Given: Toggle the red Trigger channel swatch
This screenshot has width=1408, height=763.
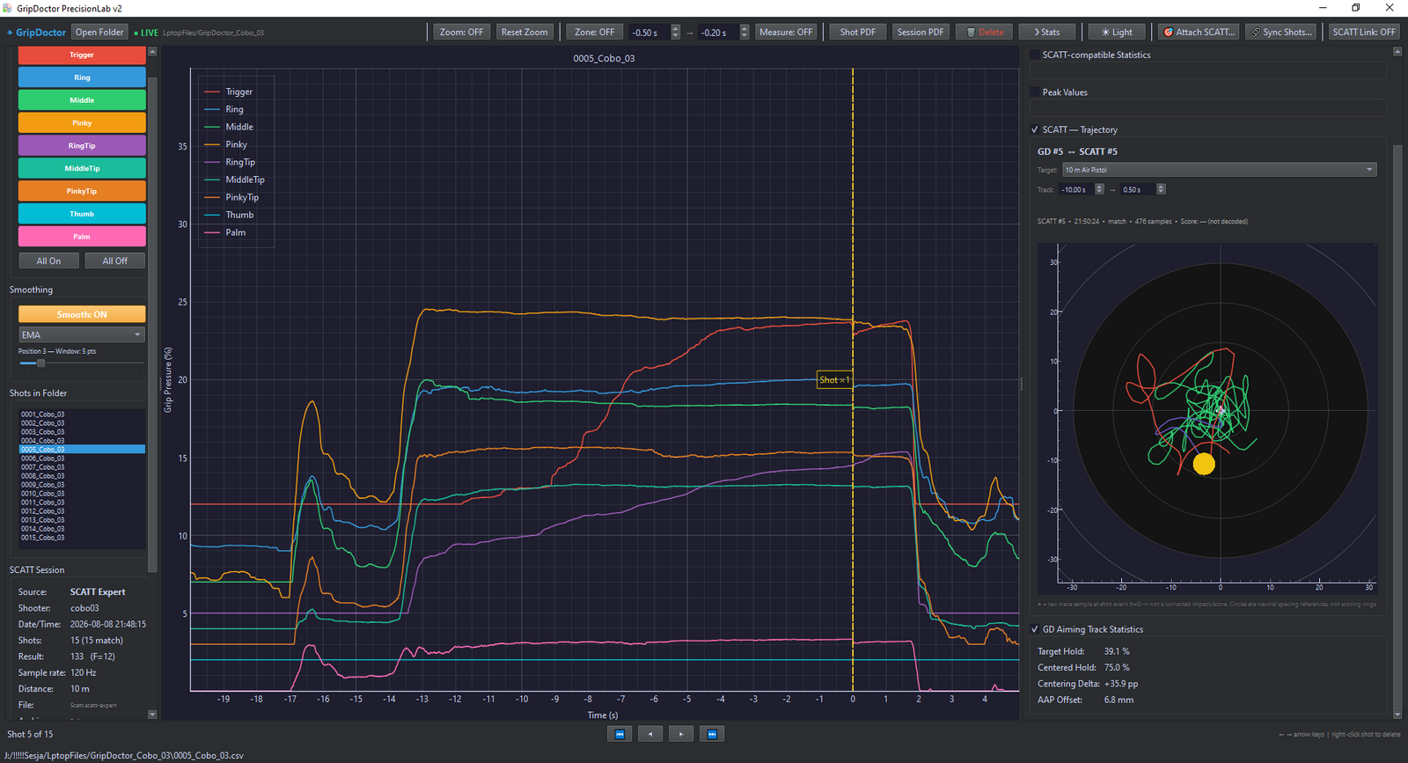Looking at the screenshot, I should point(82,55).
